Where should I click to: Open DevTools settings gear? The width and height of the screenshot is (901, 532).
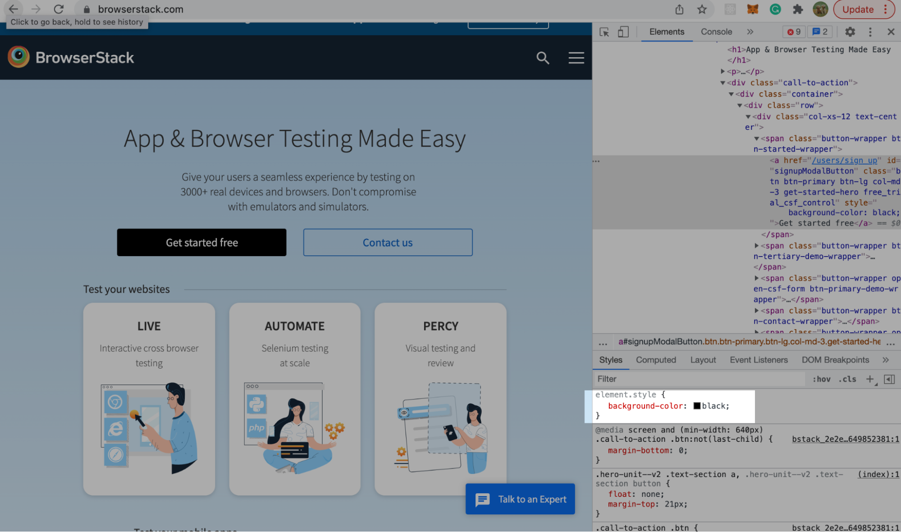click(850, 32)
